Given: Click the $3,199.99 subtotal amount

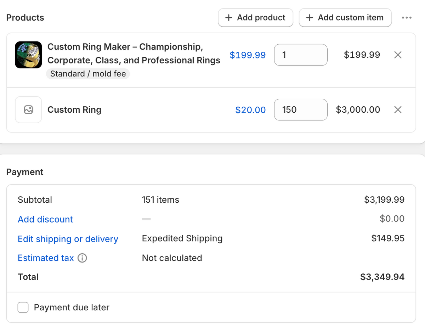Looking at the screenshot, I should click(384, 200).
